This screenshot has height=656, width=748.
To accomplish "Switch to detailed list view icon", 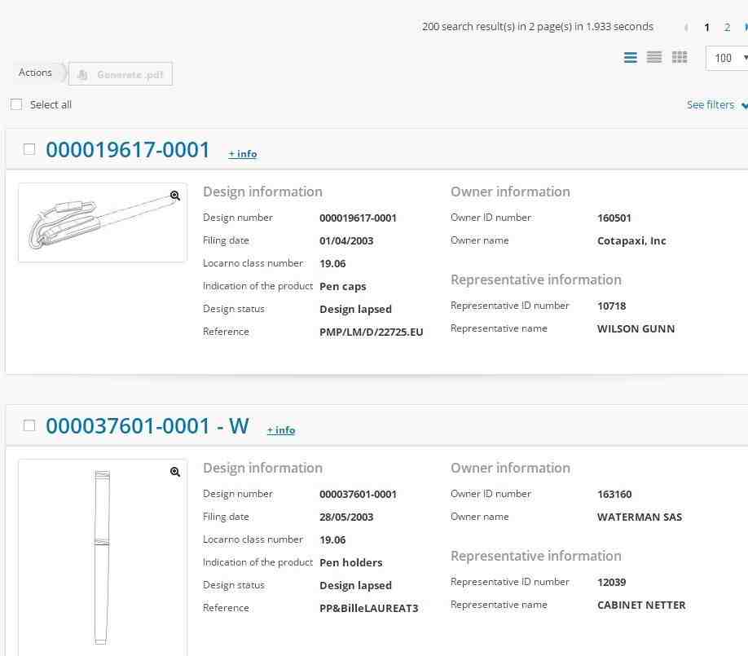I will coord(630,58).
